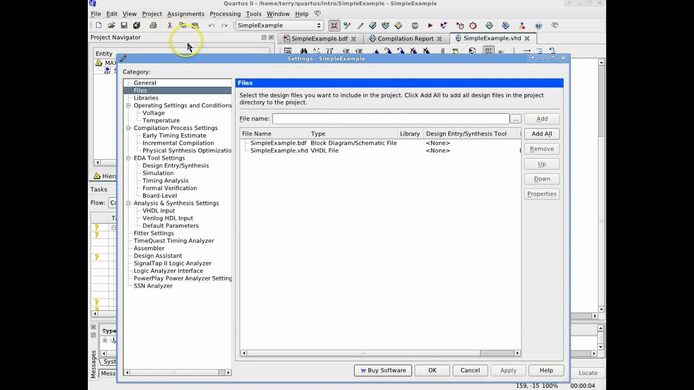Click the Stop Processing icon
Viewport: 694px width, 390px height.
(x=415, y=25)
